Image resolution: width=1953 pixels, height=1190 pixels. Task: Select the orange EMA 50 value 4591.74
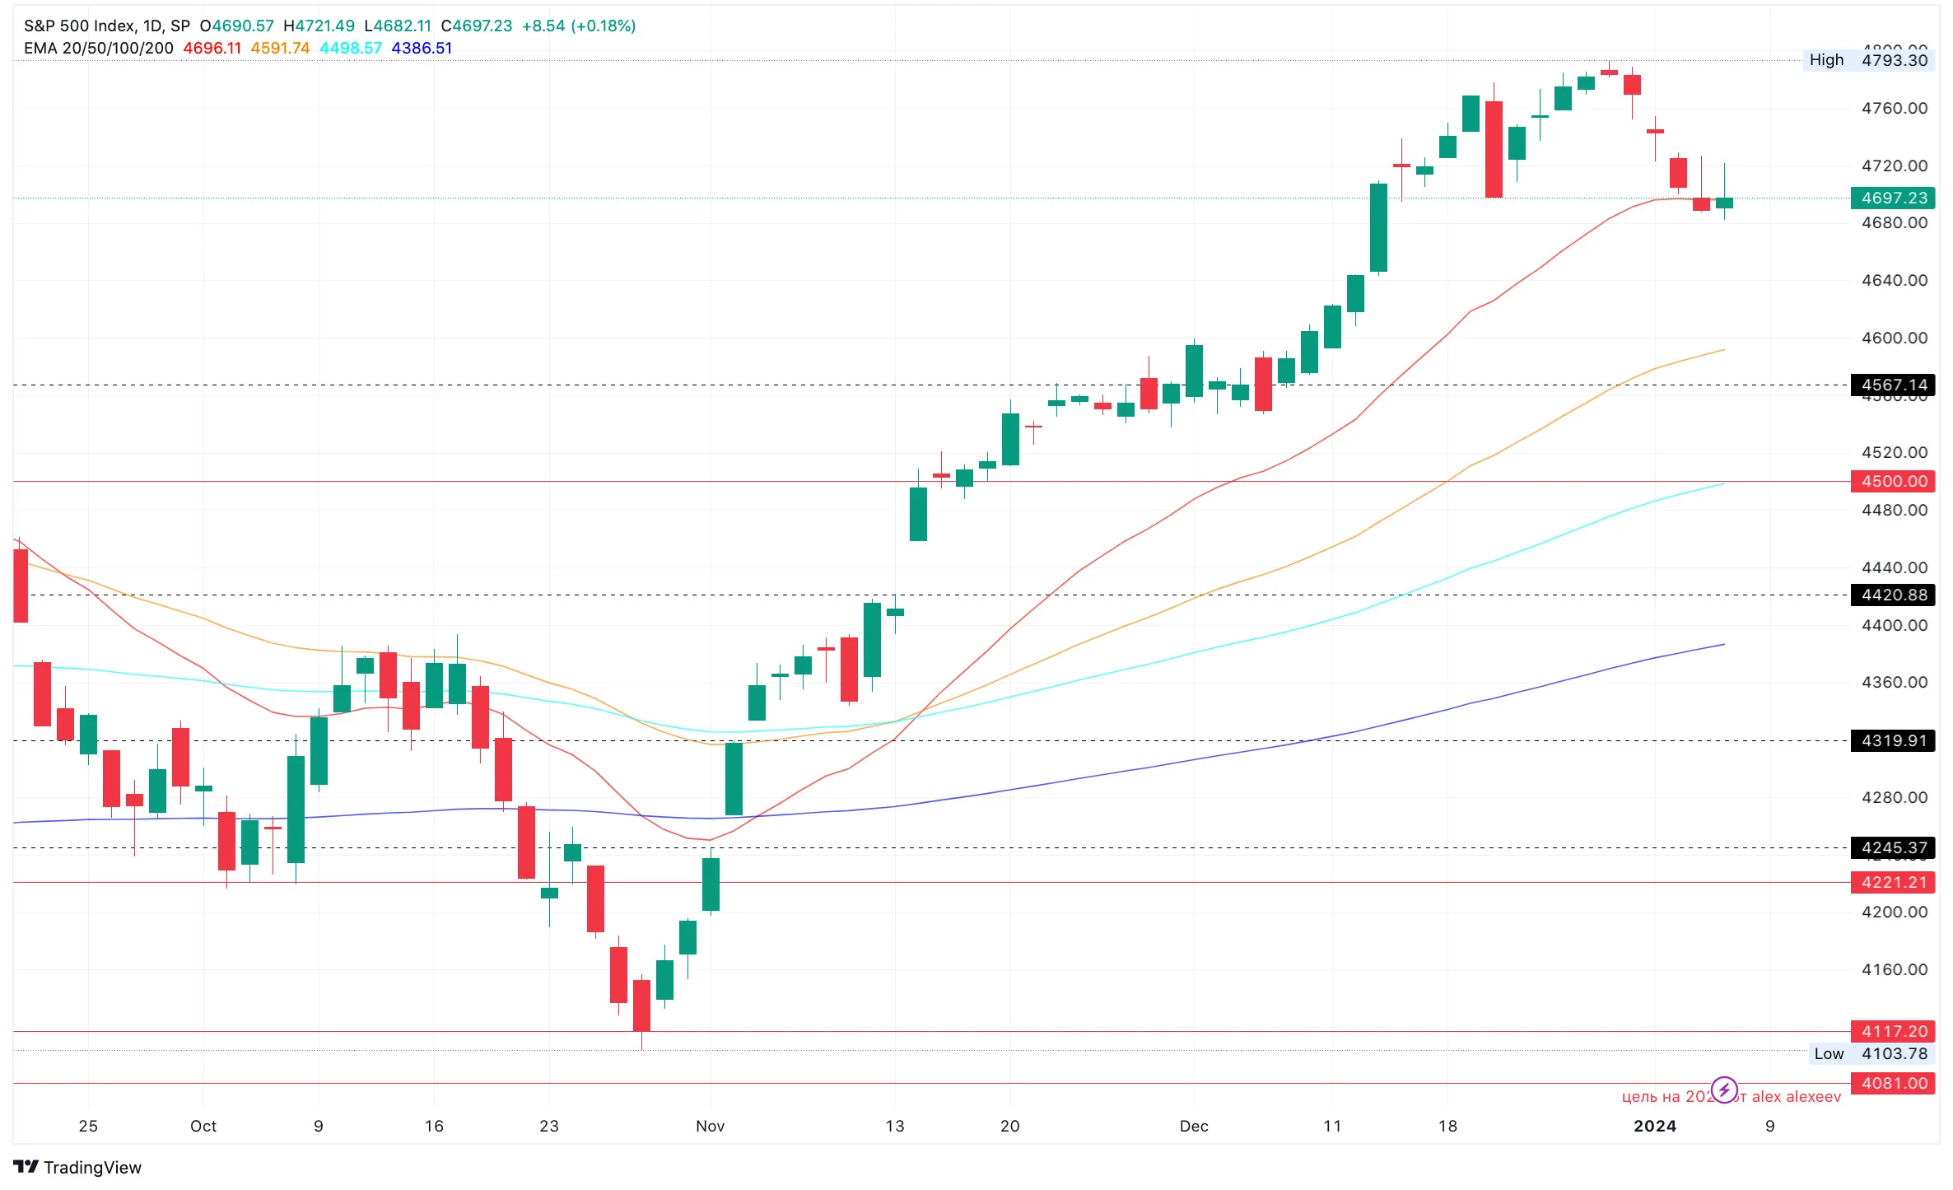tap(280, 48)
